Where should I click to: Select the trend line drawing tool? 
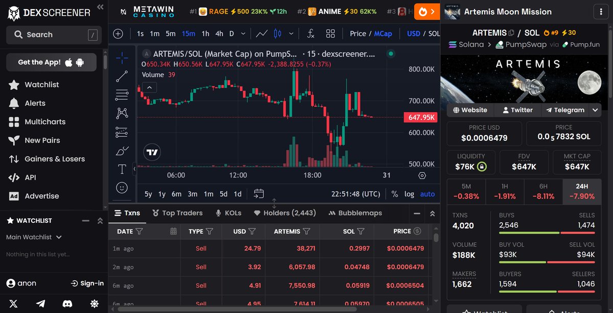122,76
